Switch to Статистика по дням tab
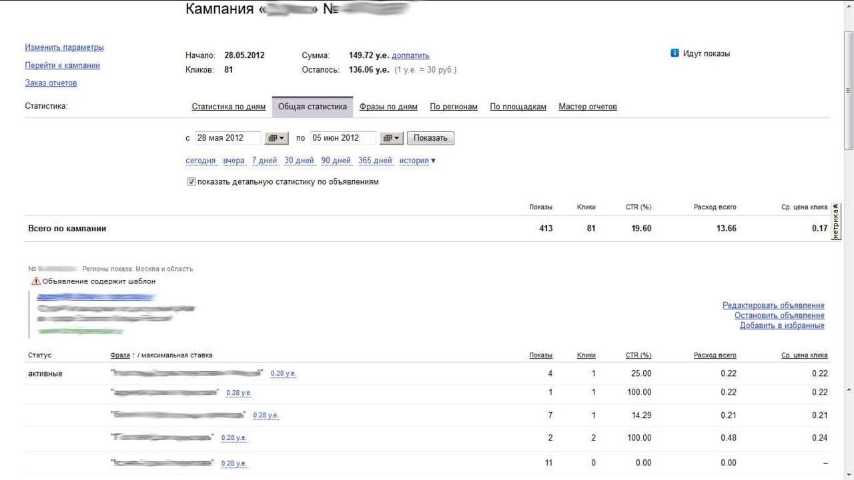The image size is (854, 480). pyautogui.click(x=228, y=107)
